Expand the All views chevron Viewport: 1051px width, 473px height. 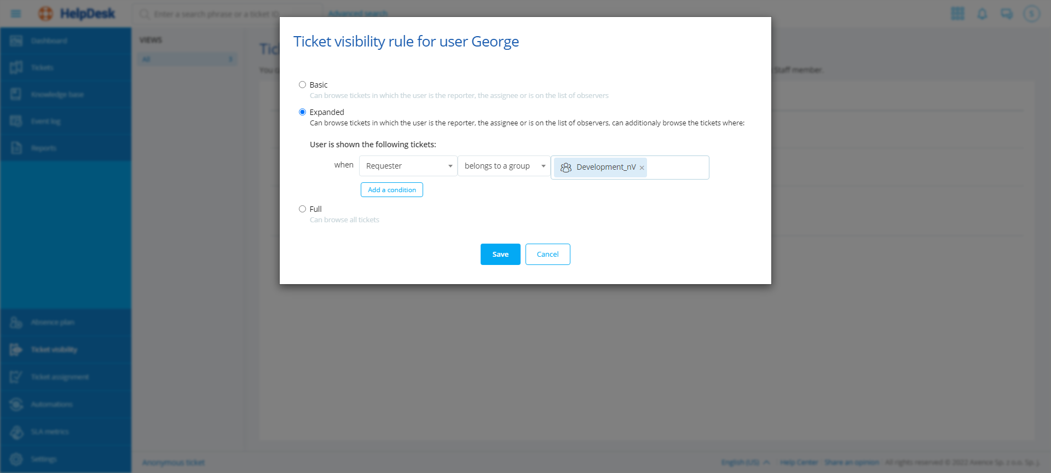click(x=230, y=59)
